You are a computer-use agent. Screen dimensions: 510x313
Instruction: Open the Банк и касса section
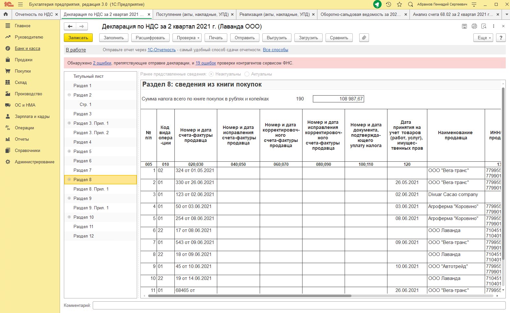(28, 49)
